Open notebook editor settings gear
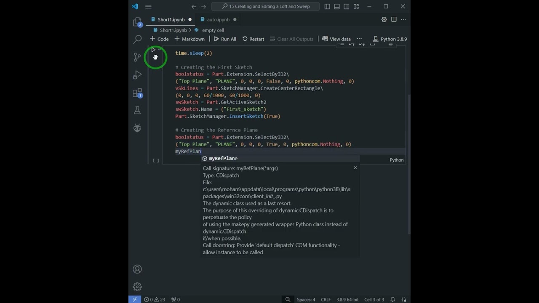Viewport: 539px width, 303px height. 384,19
